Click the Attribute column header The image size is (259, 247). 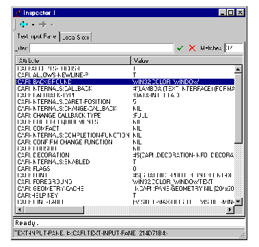tap(73, 61)
